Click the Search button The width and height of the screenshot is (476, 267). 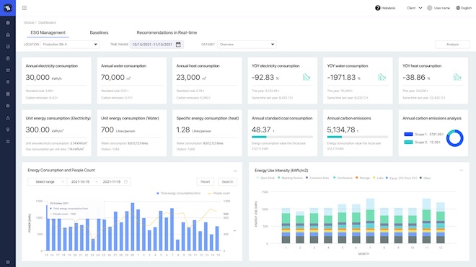coord(227,182)
